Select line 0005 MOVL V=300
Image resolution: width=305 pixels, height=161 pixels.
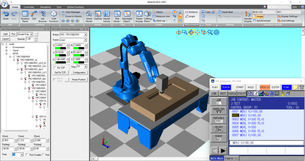click(x=244, y=127)
